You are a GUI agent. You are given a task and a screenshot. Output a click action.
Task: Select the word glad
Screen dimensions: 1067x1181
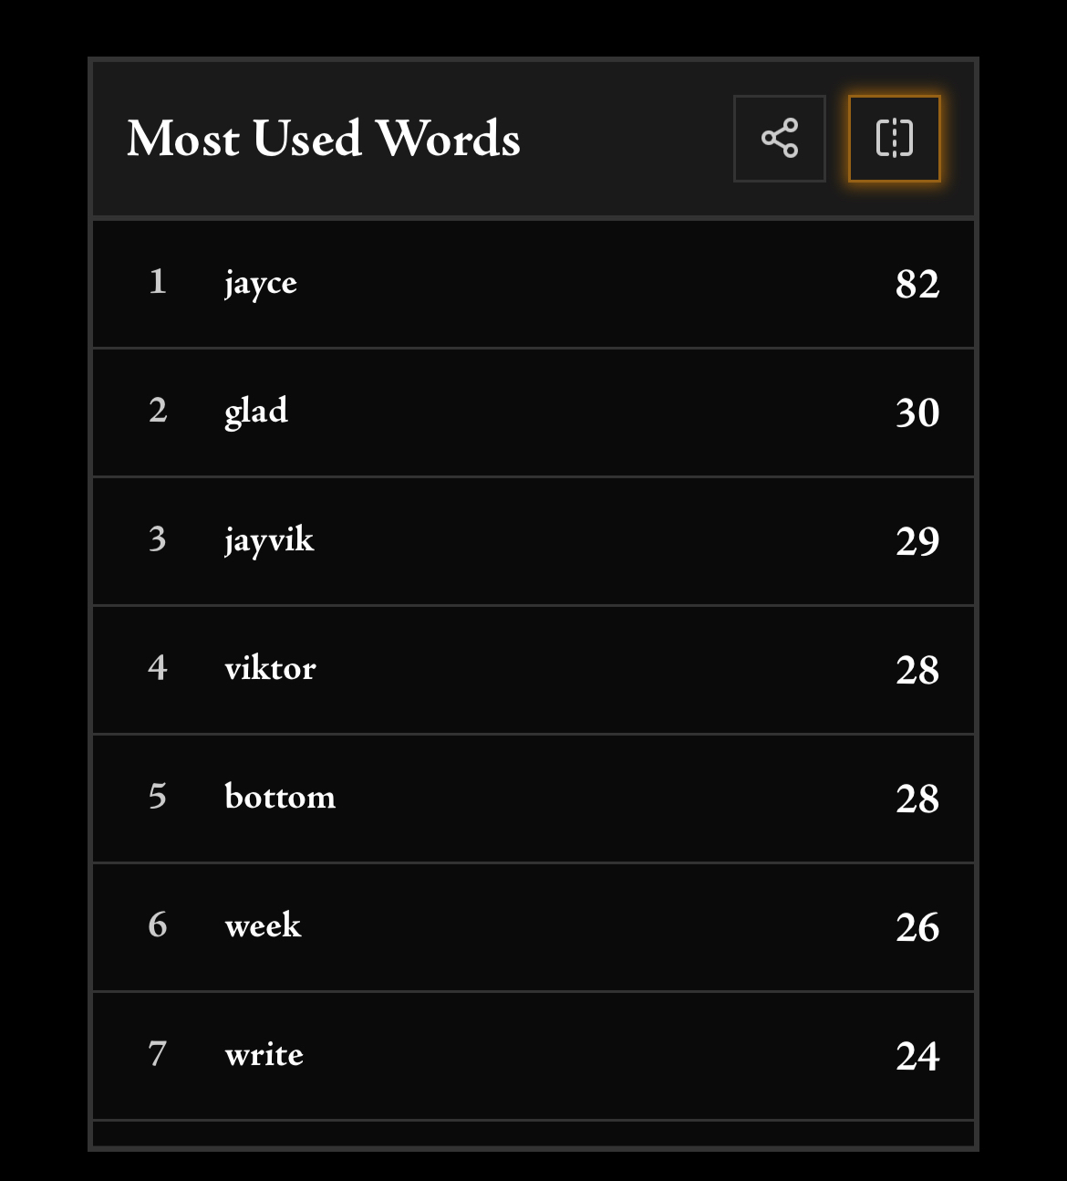click(x=256, y=412)
